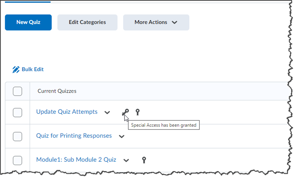Screen dimensions: 295x178
Task: Click the Bulk Edit pencil icon
Action: coord(16,69)
